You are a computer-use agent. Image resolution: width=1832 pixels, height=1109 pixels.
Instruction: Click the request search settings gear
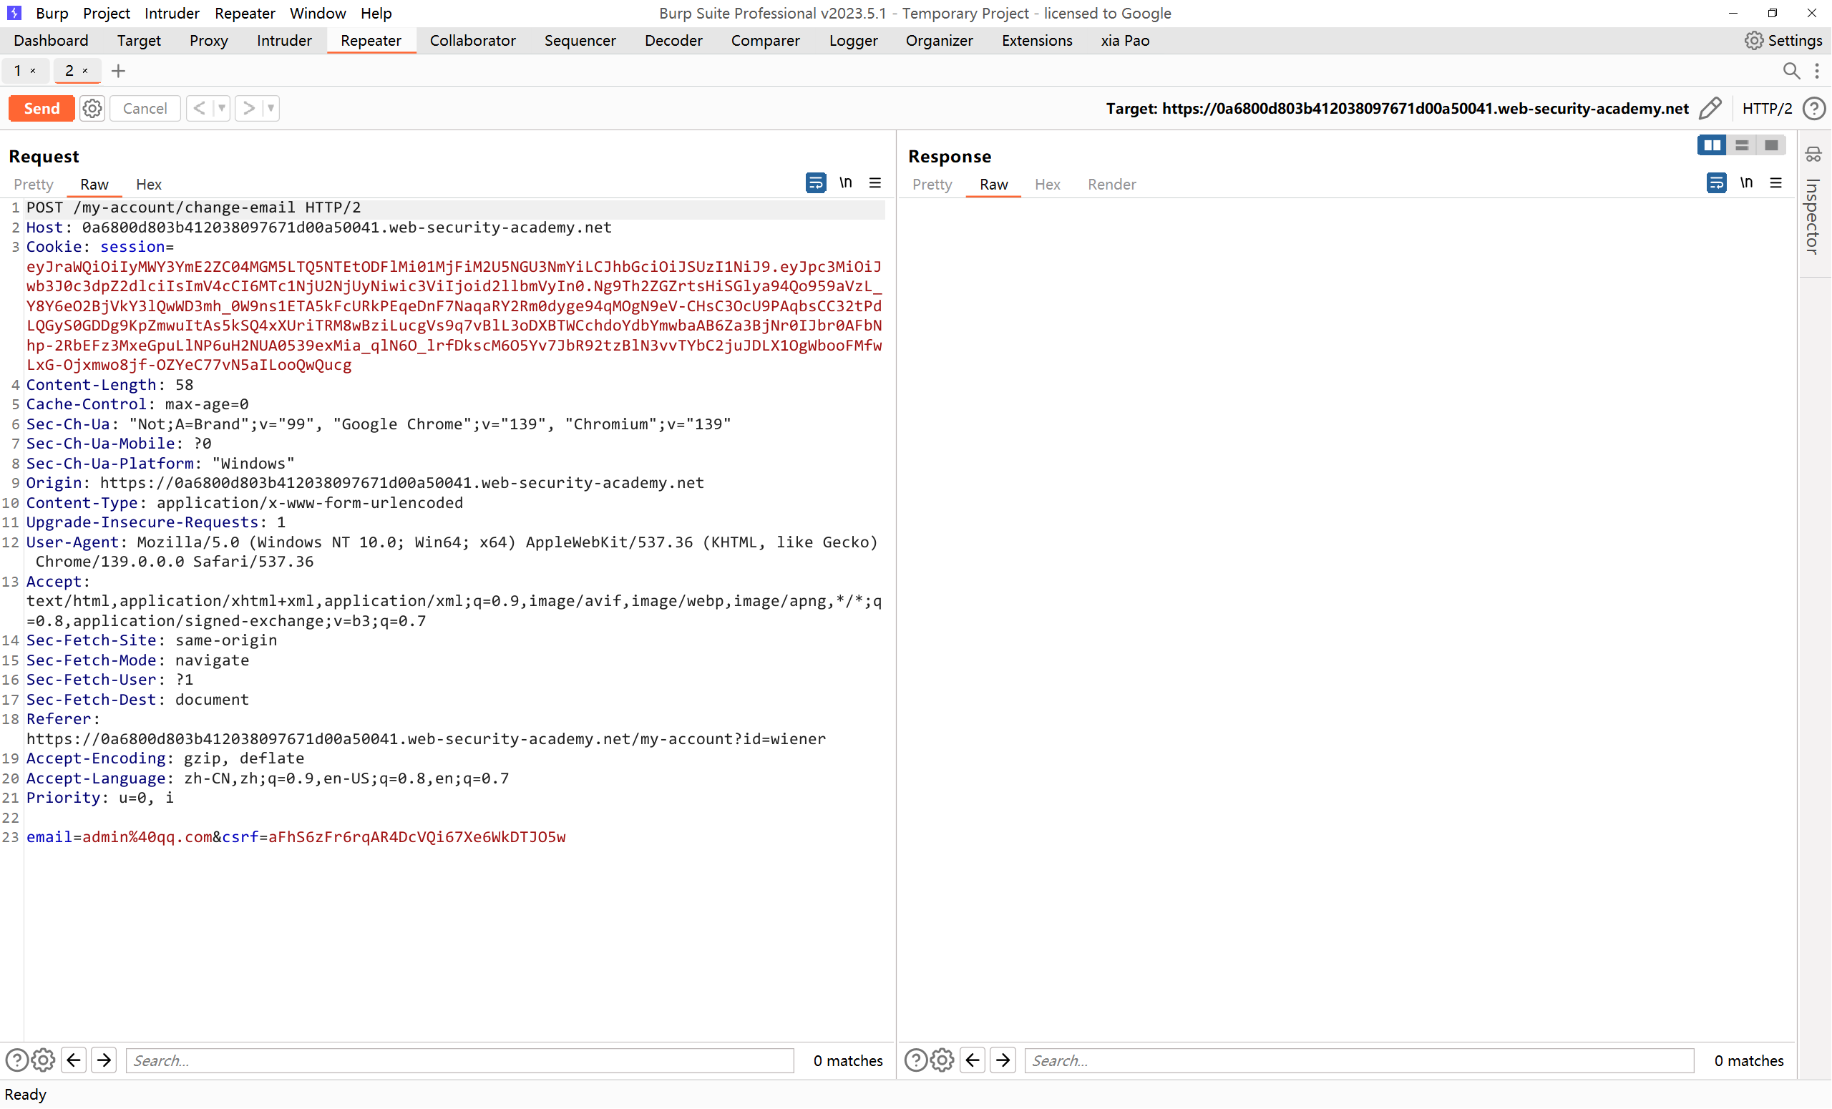(x=44, y=1060)
